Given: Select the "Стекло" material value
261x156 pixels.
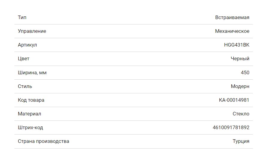Looking at the screenshot, I should point(241,114).
